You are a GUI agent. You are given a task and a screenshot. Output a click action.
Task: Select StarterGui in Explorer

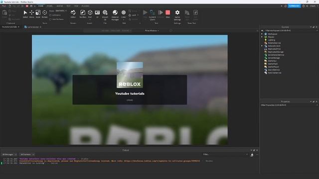tap(272, 61)
